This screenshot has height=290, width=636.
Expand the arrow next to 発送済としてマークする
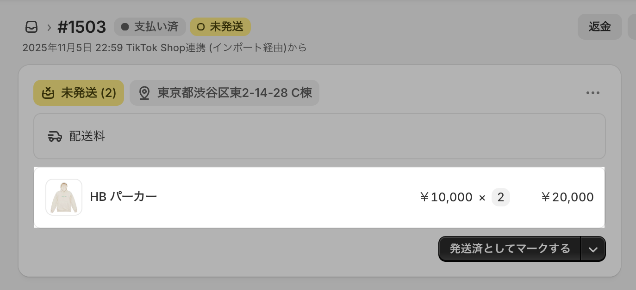click(593, 249)
